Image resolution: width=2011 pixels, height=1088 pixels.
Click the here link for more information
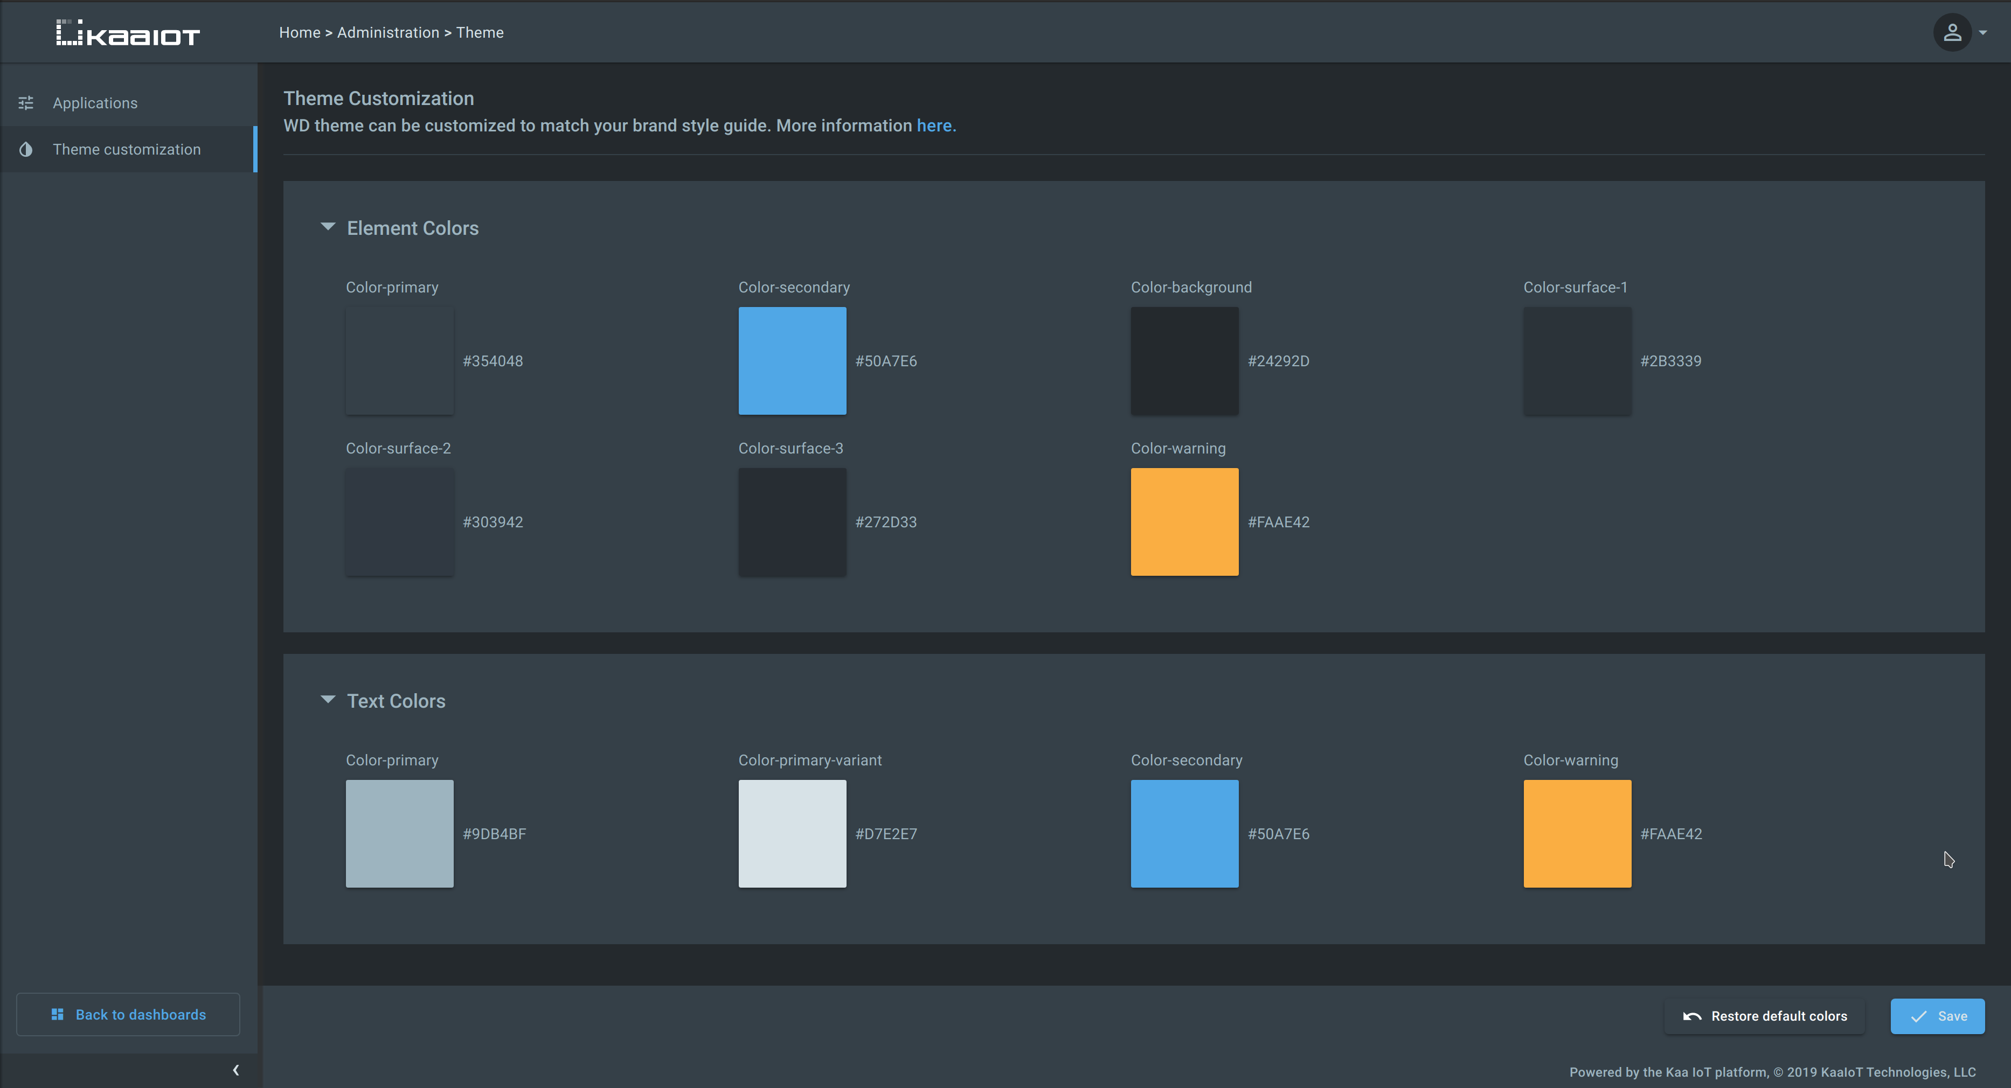coord(934,124)
